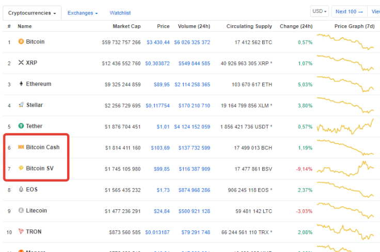Click Ethereum volume $2 114 258 365
Screen dimensions: 380x252
point(192,85)
